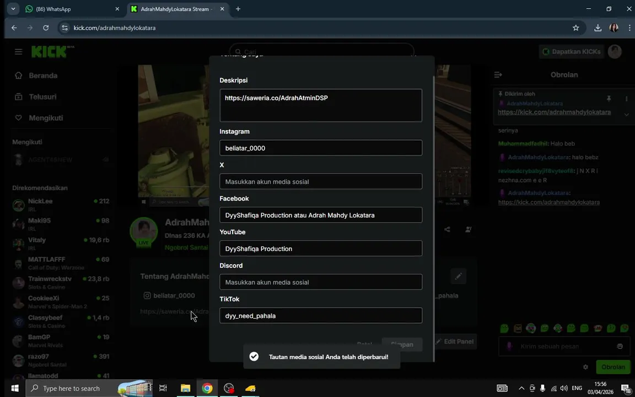Click the share icon under the stream

(447, 229)
